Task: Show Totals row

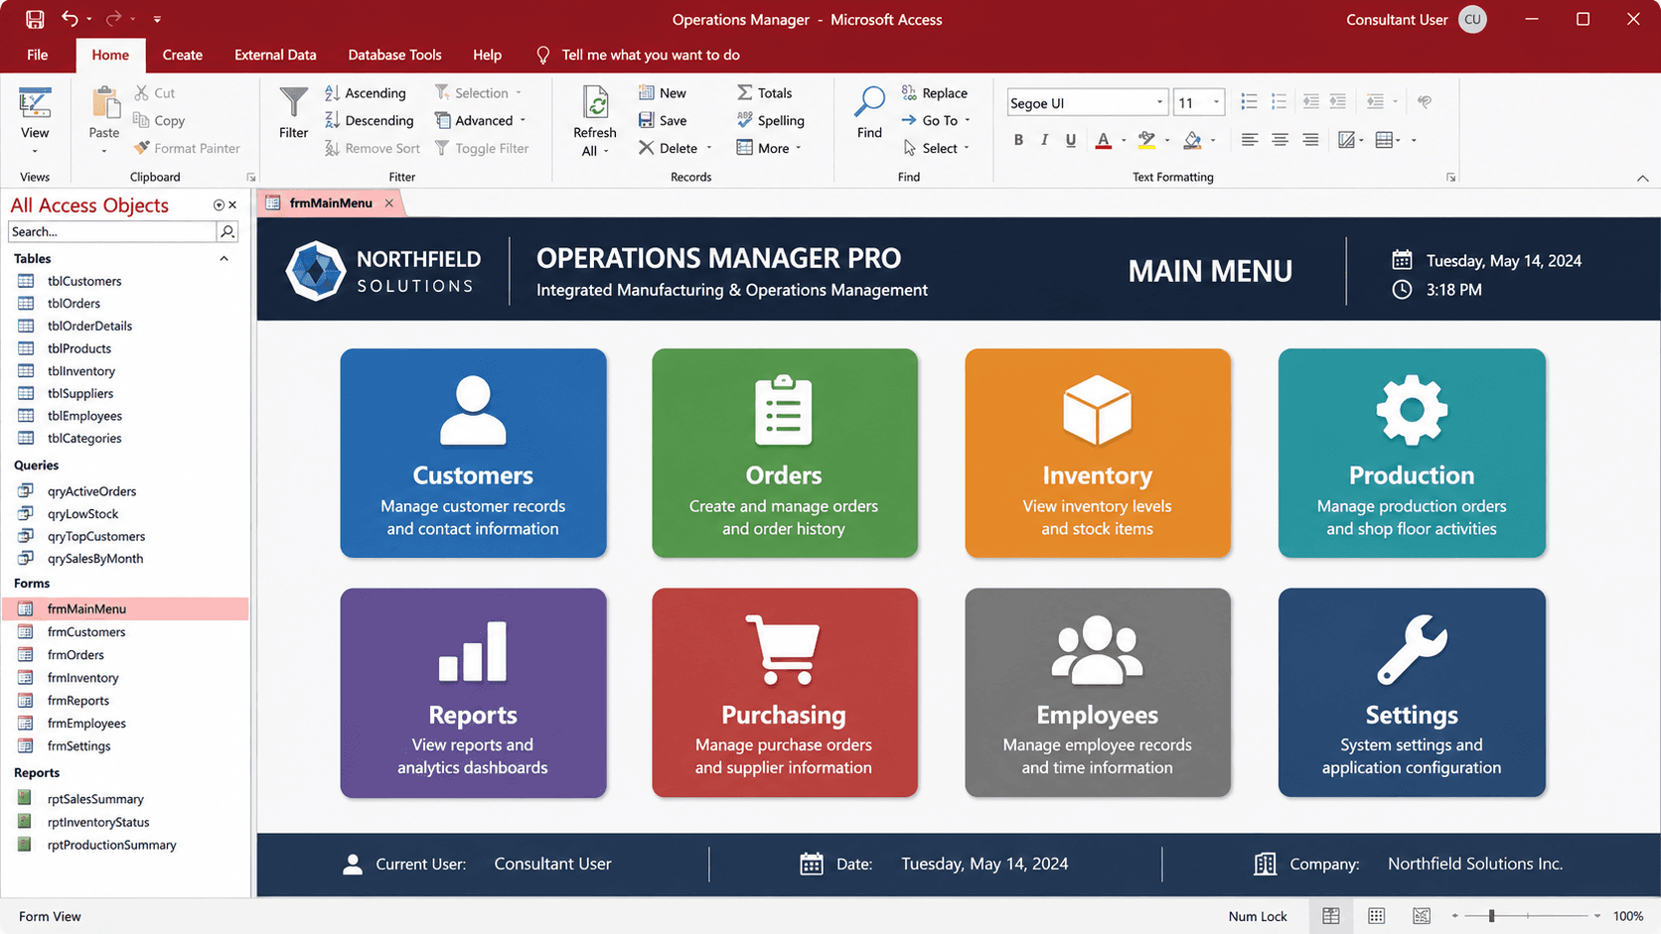Action: [764, 92]
